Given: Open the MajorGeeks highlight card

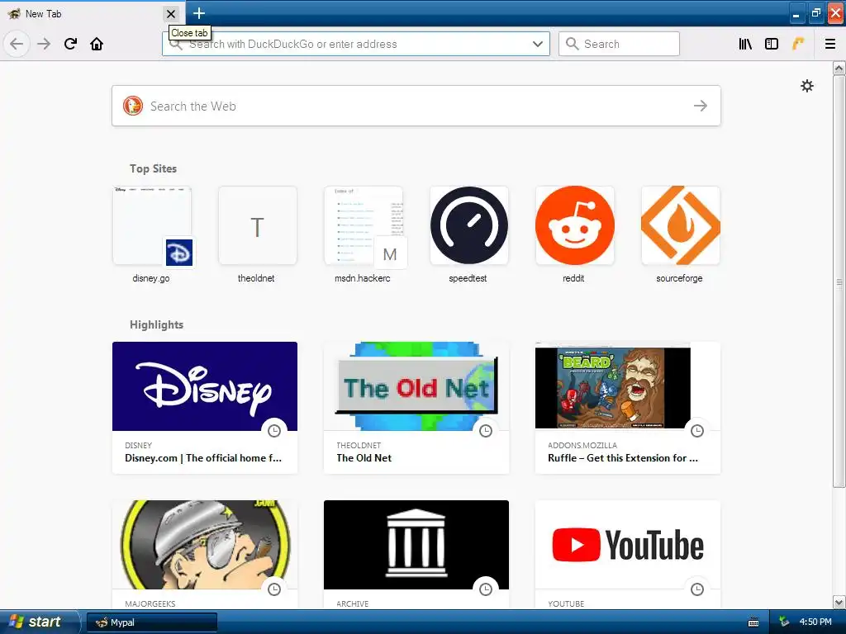Looking at the screenshot, I should point(205,555).
